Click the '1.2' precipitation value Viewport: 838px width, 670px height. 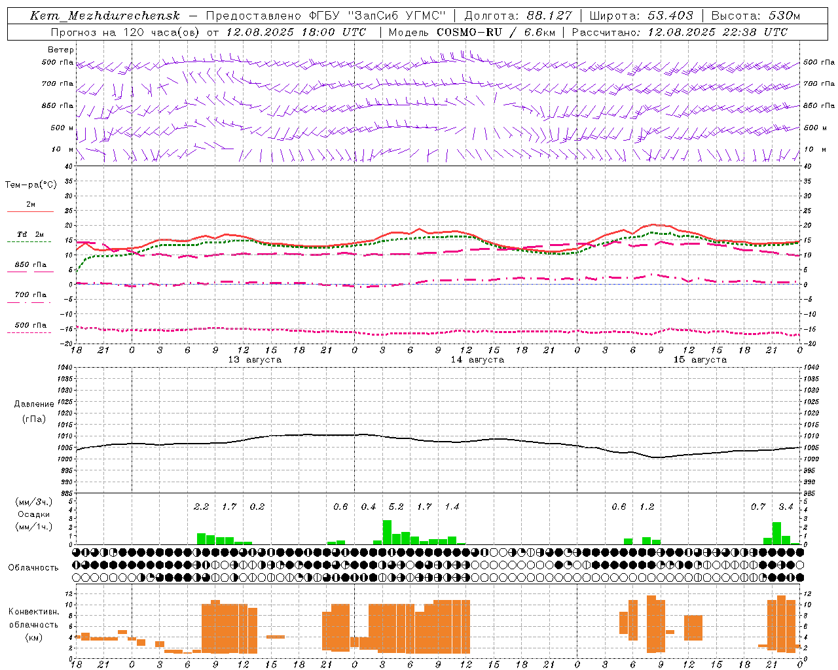tap(647, 507)
